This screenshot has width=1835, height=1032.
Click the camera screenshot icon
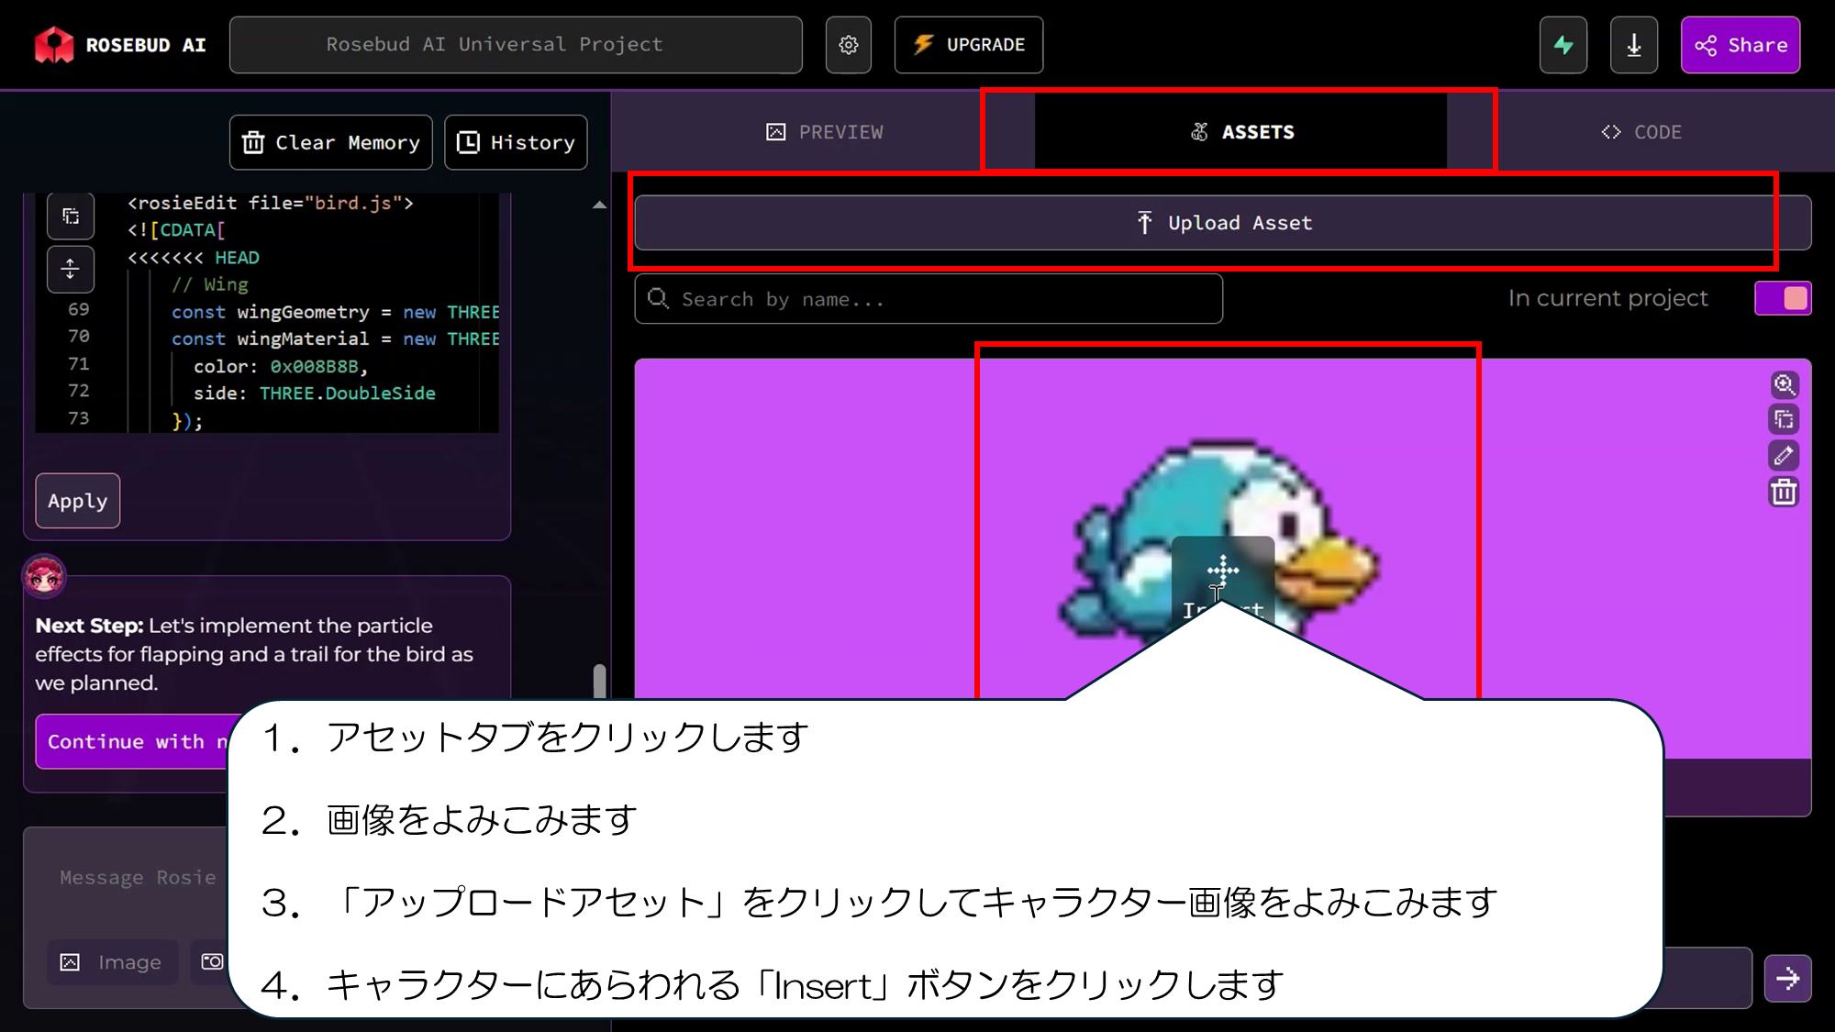212,961
